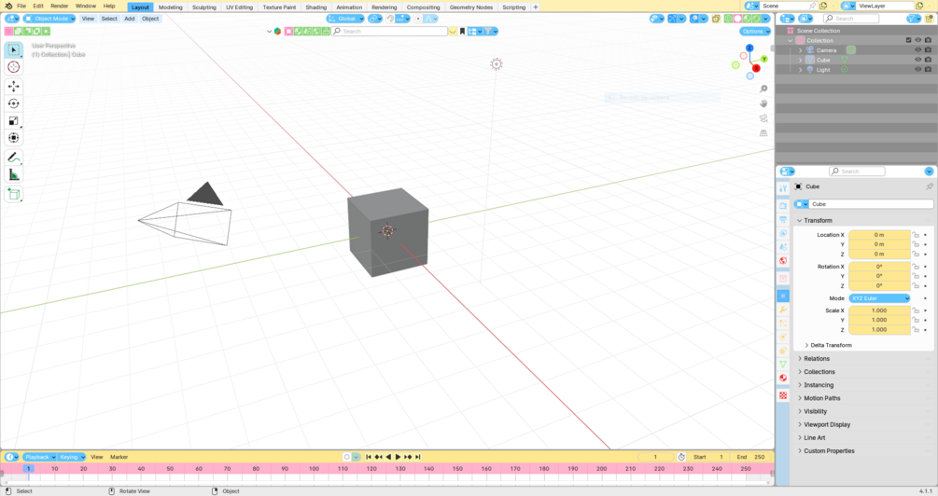Open the Object Data triangle tab icon
The image size is (938, 496).
coord(783,364)
